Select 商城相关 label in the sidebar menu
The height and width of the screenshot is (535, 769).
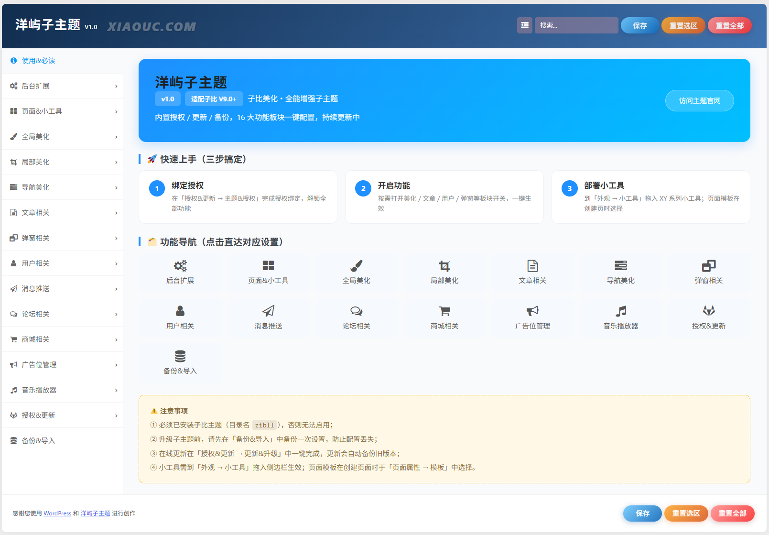(x=35, y=339)
